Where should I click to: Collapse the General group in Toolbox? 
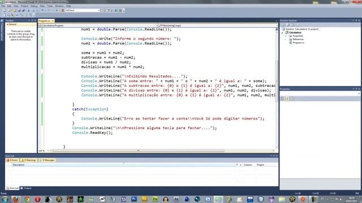point(7,24)
